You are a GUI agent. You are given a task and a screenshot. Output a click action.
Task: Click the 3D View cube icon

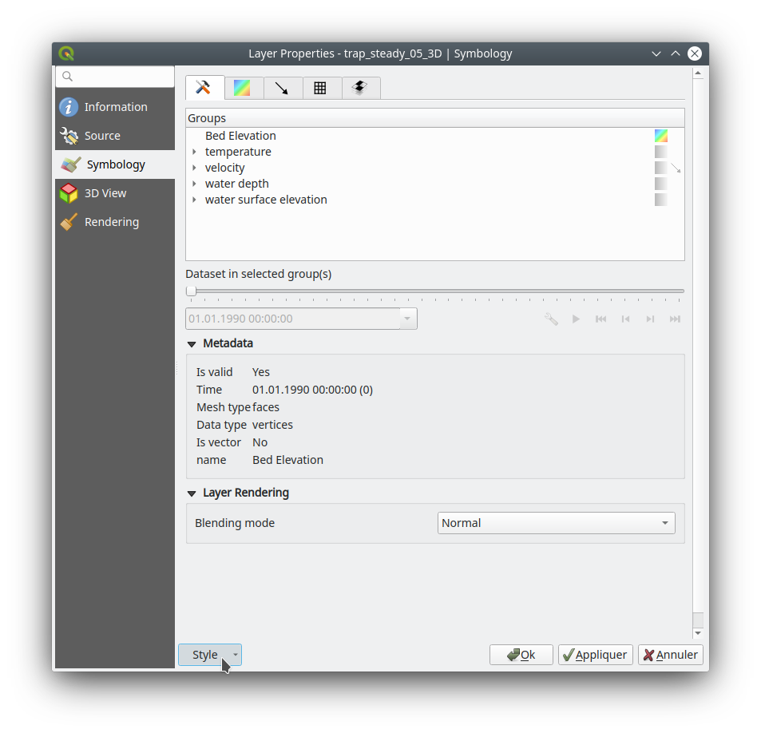coord(69,193)
